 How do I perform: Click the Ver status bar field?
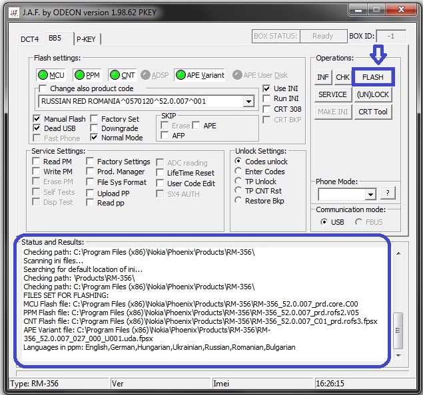(x=161, y=384)
